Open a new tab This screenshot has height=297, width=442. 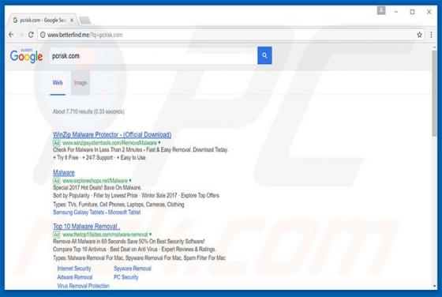pos(85,21)
